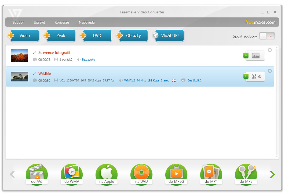
Task: Remove Sekvence fotografií from the list
Action: (x=270, y=50)
